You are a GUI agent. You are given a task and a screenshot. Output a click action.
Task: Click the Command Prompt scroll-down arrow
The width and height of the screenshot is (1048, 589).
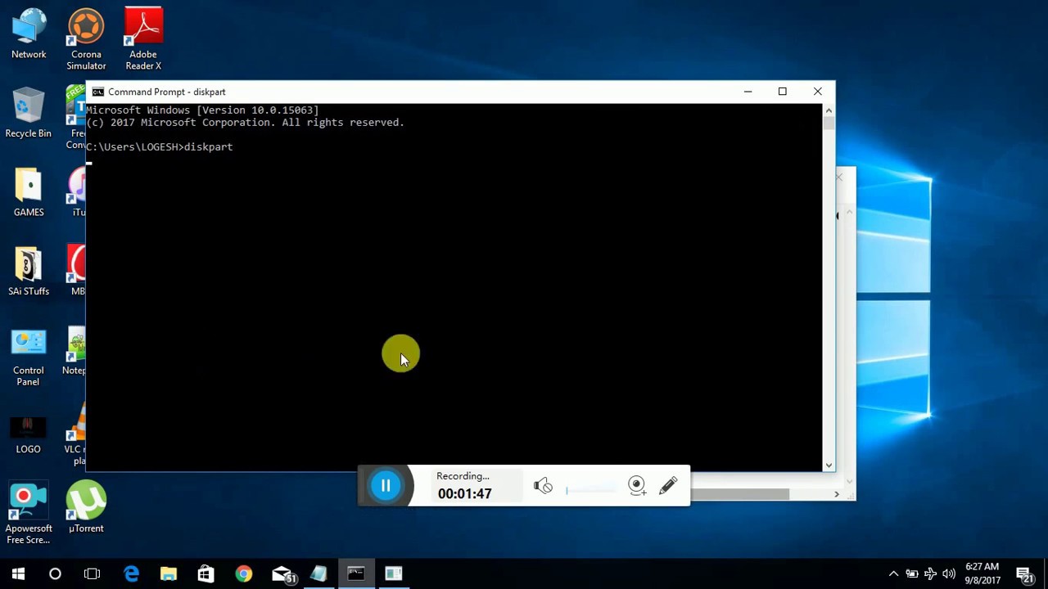[829, 465]
